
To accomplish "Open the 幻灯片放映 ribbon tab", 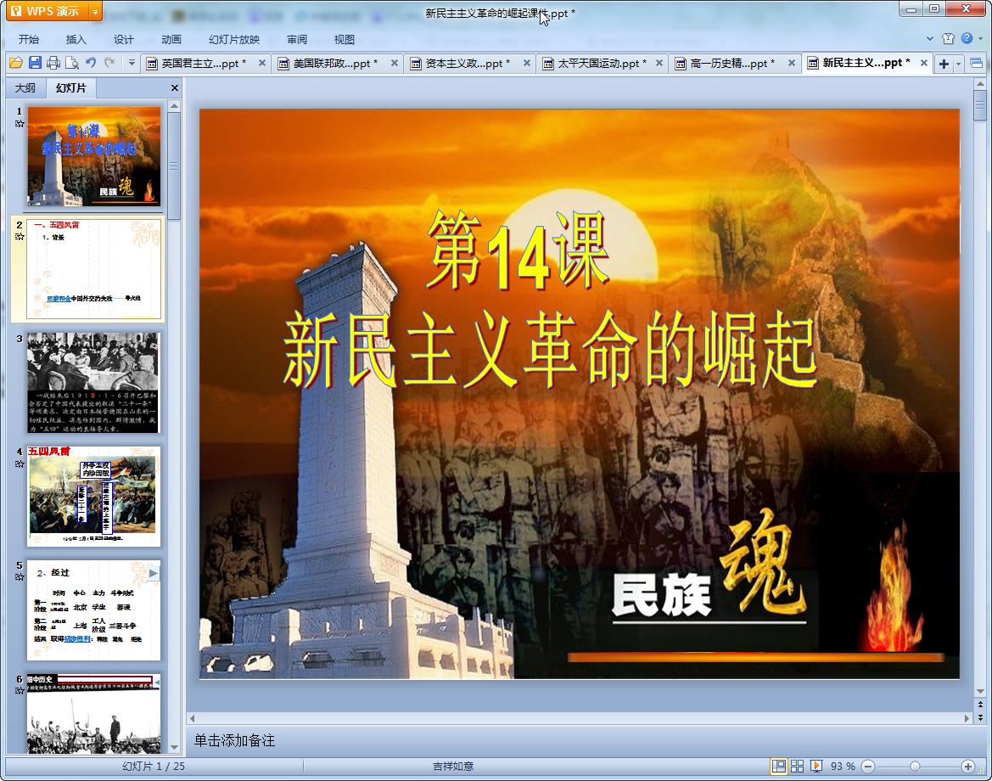I will (234, 39).
